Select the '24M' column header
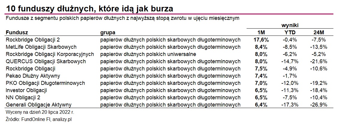This screenshot has height=124, width=340. pyautogui.click(x=319, y=33)
